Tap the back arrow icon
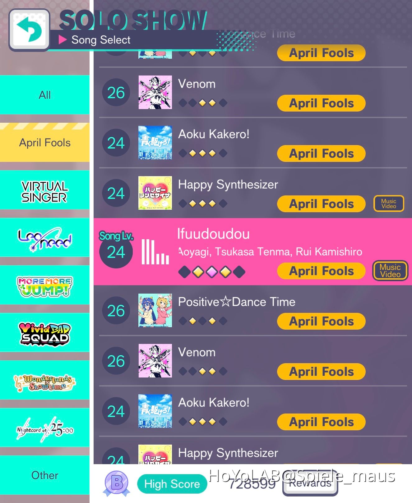 coord(30,30)
